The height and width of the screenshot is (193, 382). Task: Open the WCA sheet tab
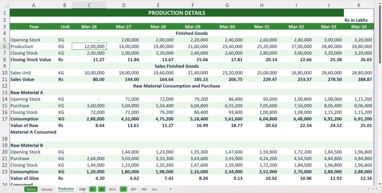tap(112, 189)
